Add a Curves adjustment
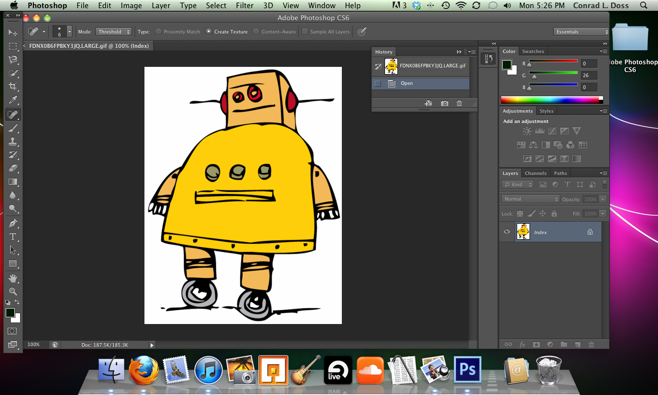This screenshot has width=658, height=395. (x=552, y=131)
